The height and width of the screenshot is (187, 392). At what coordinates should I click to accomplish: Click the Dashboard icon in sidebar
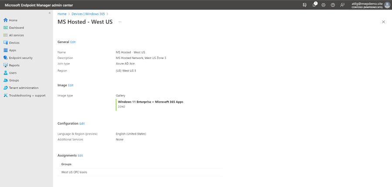coord(6,28)
